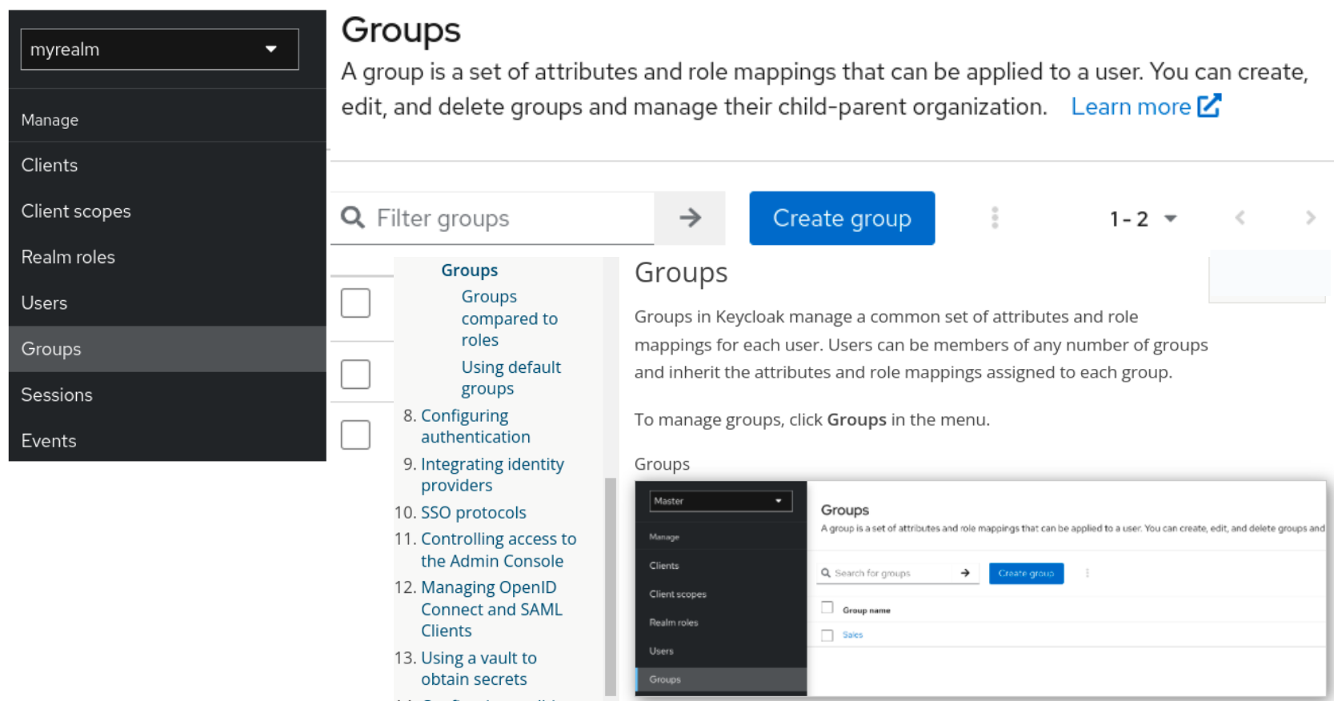
Task: Open the bold Groups heading link in contents
Action: (469, 270)
